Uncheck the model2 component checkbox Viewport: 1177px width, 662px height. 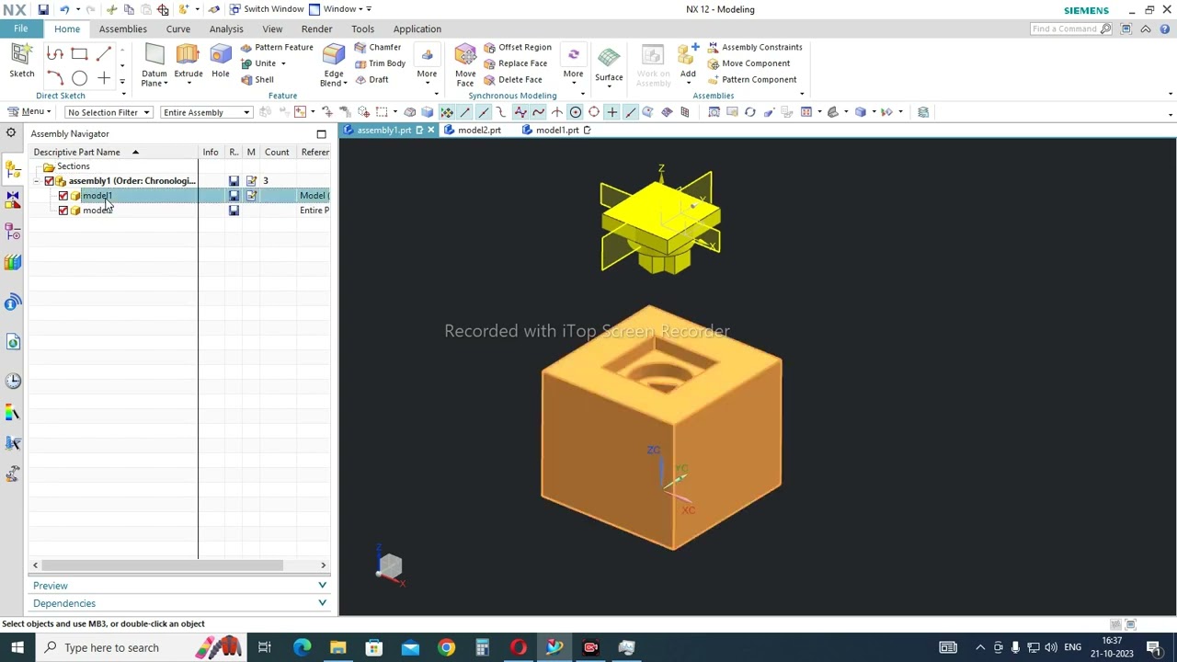(x=63, y=211)
